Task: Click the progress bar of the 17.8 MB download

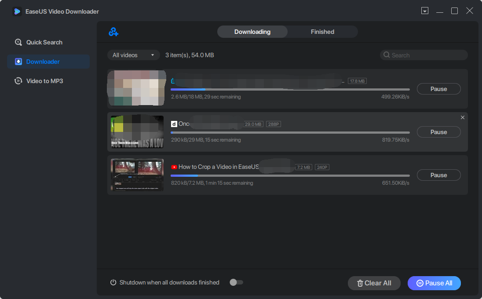Action: pos(290,89)
